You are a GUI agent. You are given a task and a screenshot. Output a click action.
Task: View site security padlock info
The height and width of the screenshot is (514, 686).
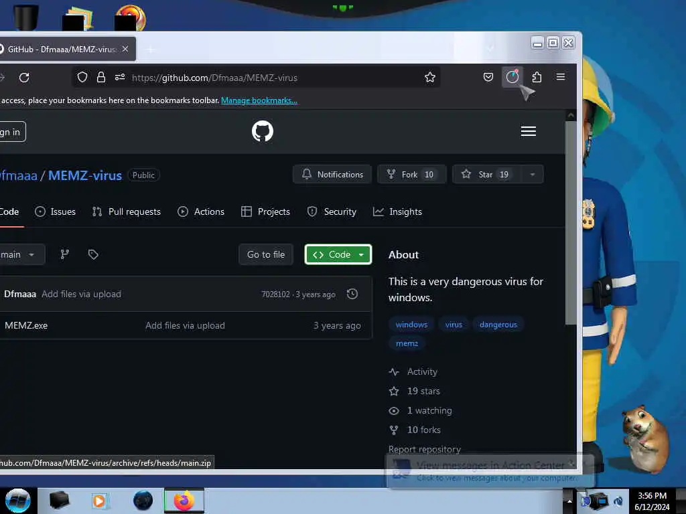click(x=101, y=78)
